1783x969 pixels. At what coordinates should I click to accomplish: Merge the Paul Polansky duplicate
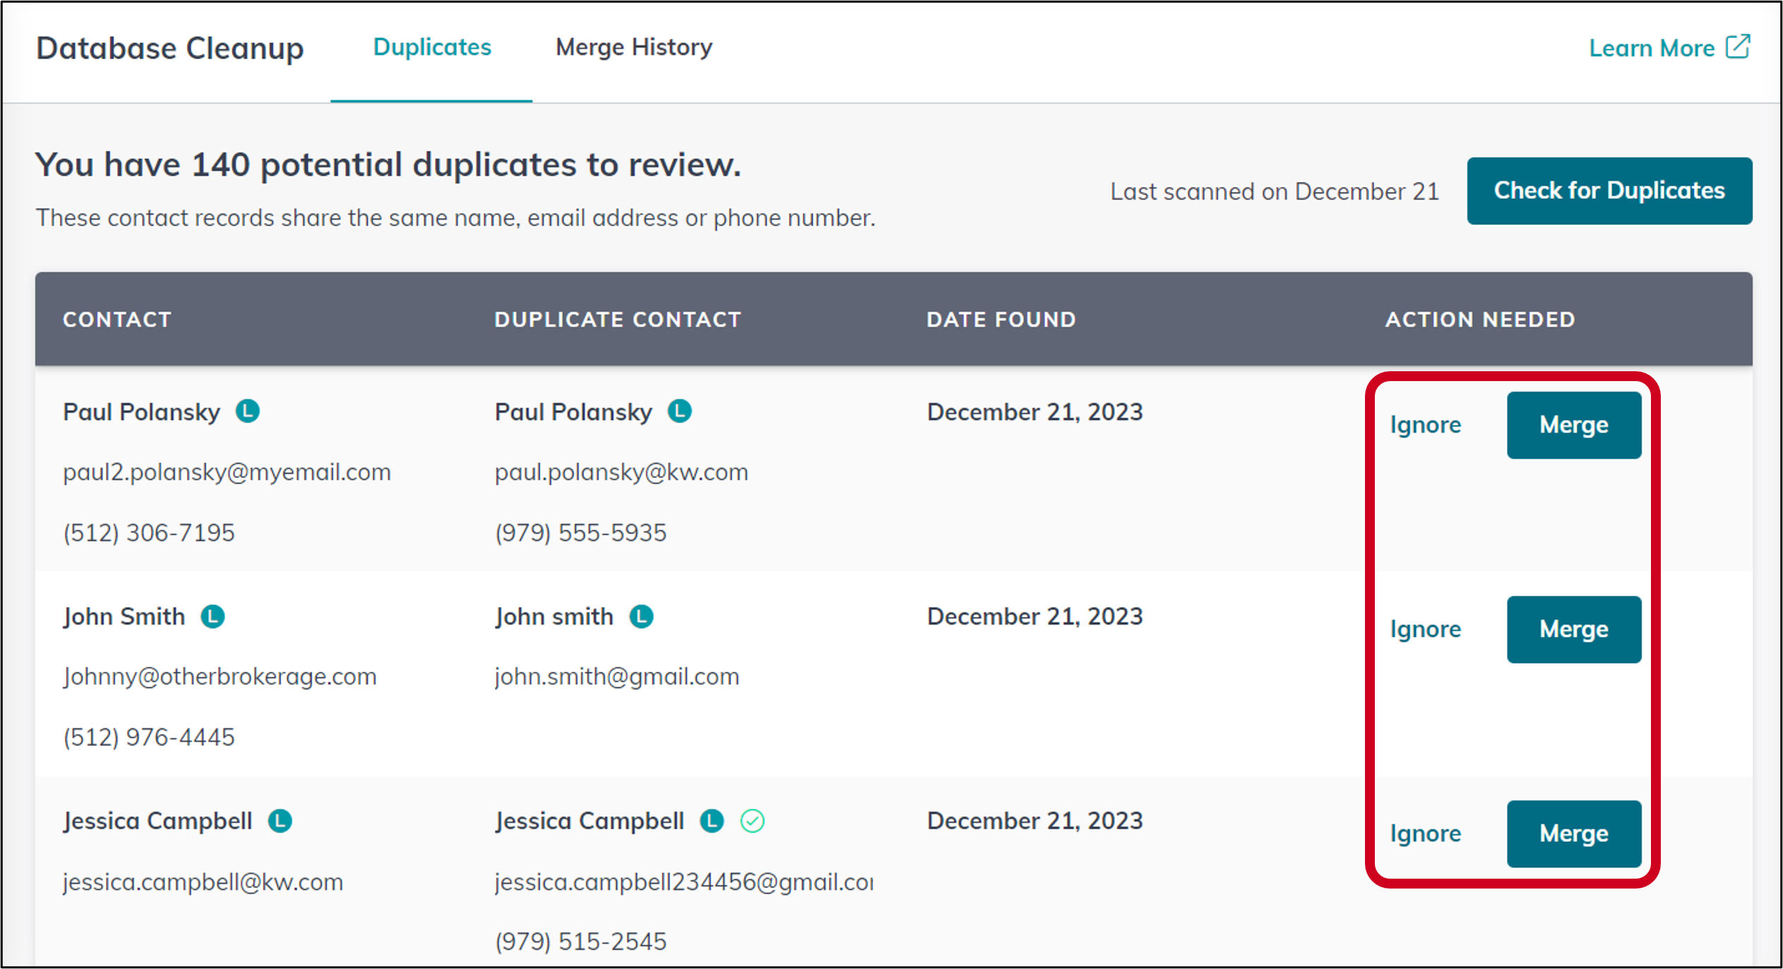point(1574,425)
